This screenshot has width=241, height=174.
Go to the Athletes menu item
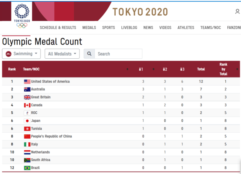click(186, 28)
